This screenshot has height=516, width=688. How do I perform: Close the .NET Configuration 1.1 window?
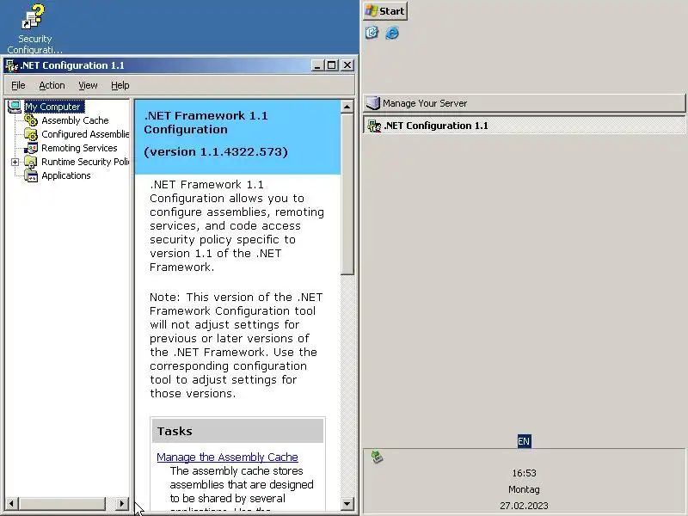coord(347,65)
